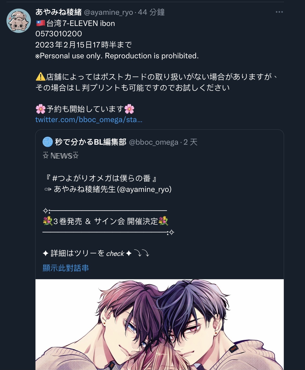Open the 44 分鐘 timestamp link
Screen dimensions: 305x370
(151, 12)
